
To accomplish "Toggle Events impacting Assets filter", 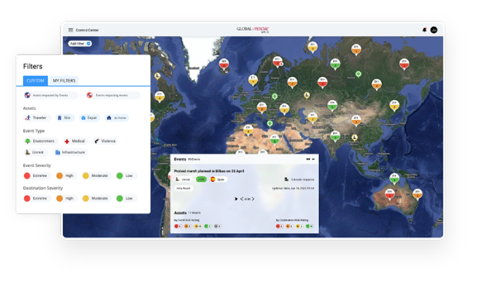I will pyautogui.click(x=112, y=95).
